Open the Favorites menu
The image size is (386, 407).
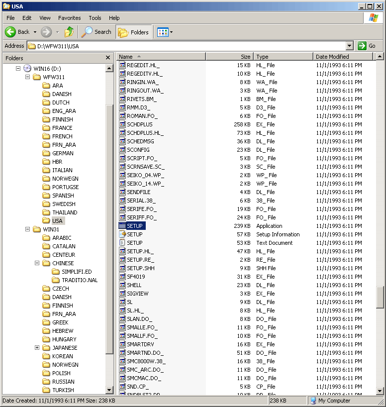tap(69, 18)
